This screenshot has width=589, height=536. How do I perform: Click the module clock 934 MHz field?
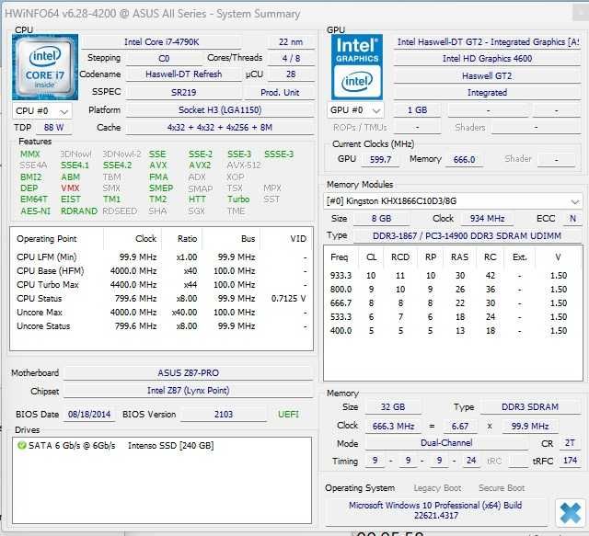487,219
